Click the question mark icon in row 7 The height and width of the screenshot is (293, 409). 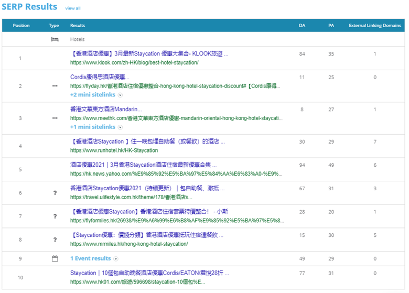tap(55, 216)
